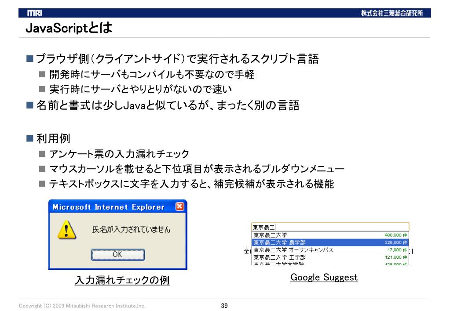450x311 pixels.
Task: Click the OK button in the dialog
Action: (x=117, y=255)
